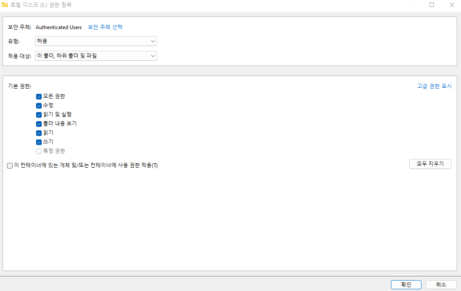The image size is (461, 291).
Task: Click the 모두 지우기 button
Action: 430,164
